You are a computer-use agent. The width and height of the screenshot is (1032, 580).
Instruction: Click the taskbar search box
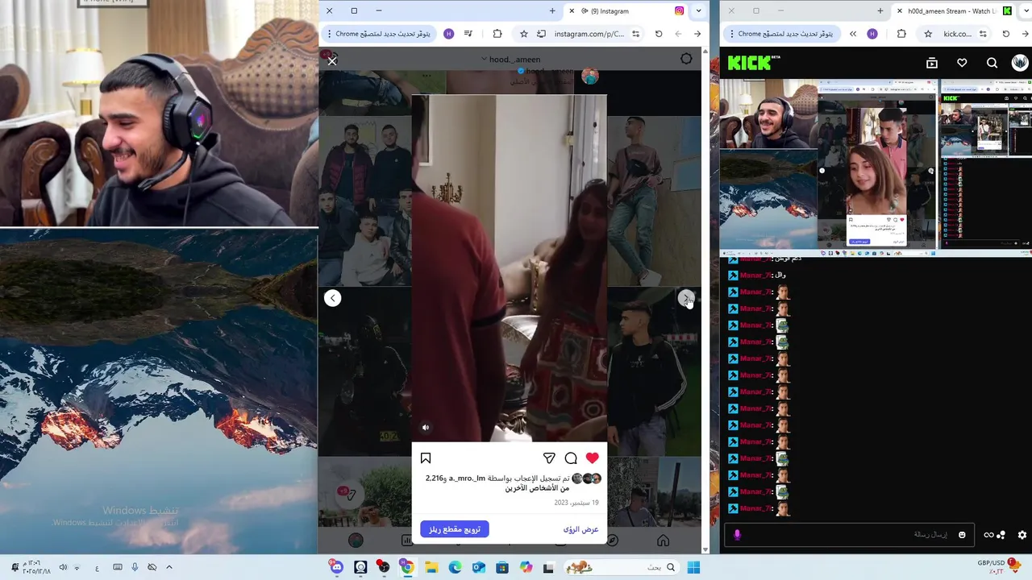click(x=621, y=568)
